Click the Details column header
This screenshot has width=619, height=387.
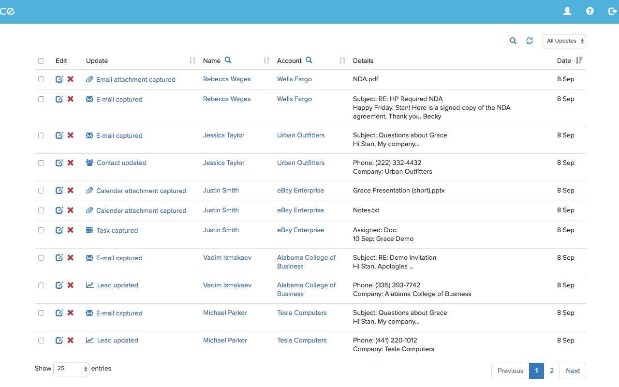(x=363, y=61)
